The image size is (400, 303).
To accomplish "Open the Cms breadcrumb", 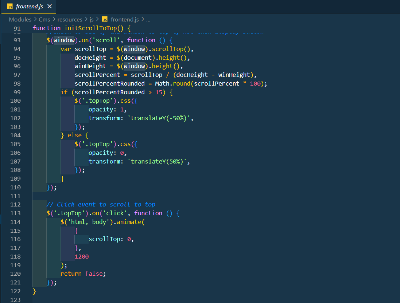I will pos(44,20).
